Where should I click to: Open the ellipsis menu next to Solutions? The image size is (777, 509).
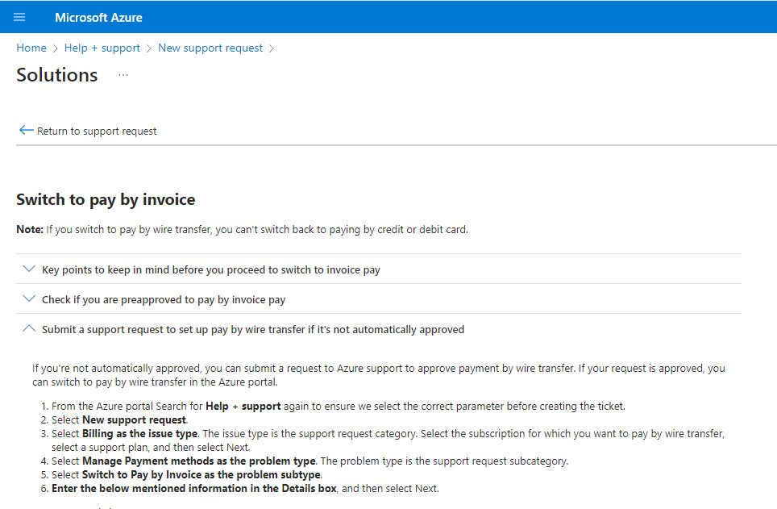tap(123, 75)
